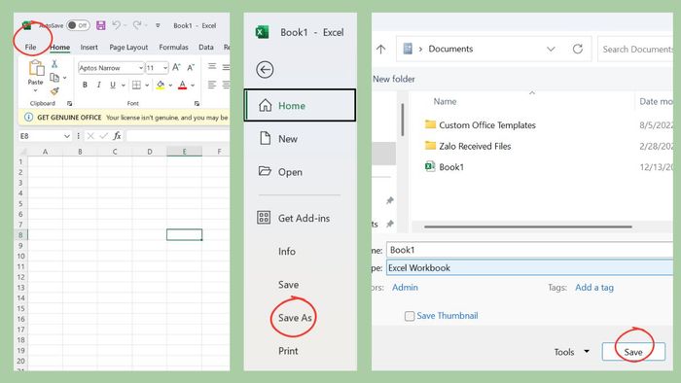
Task: Select column A header
Action: pos(45,152)
